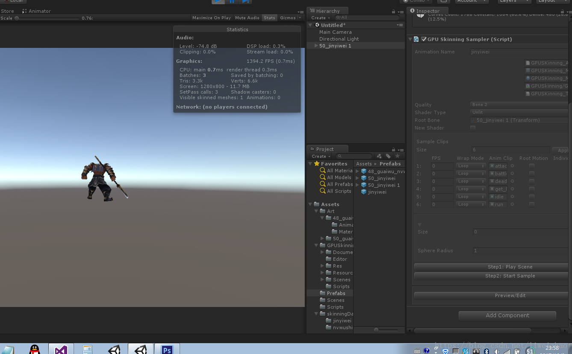Select the Hierarchy panel tab
This screenshot has width=572, height=354.
pyautogui.click(x=328, y=11)
